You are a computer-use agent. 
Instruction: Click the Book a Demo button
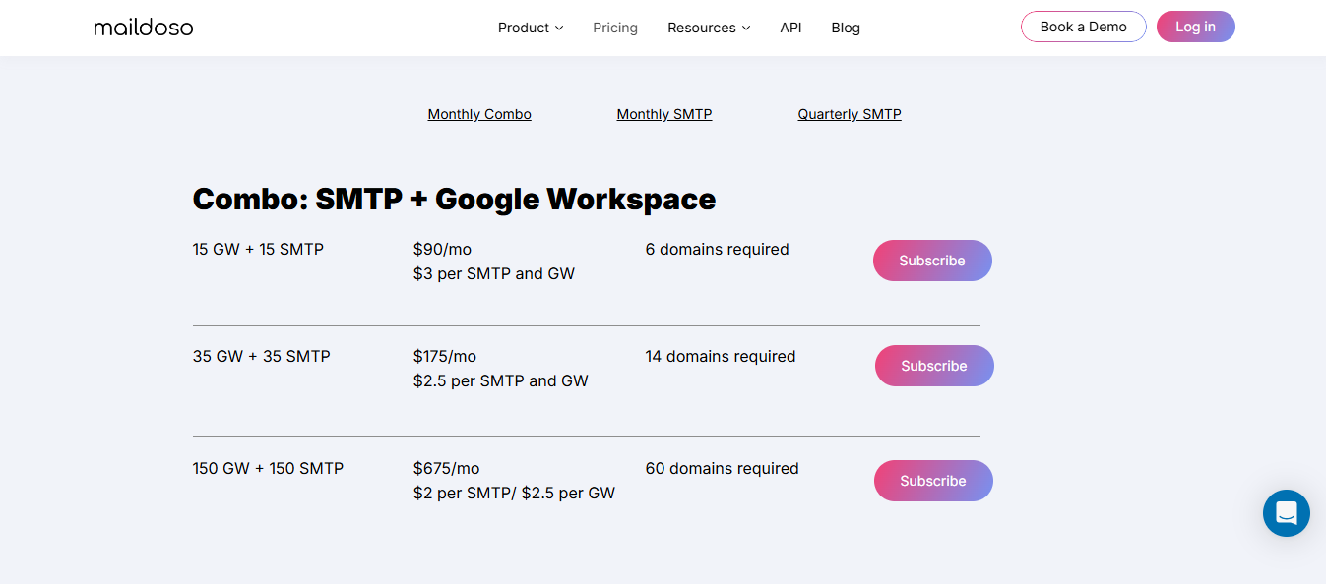1083,27
